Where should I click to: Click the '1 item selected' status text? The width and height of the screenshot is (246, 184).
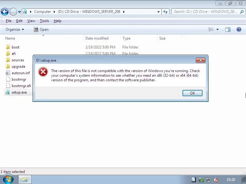pyautogui.click(x=13, y=172)
